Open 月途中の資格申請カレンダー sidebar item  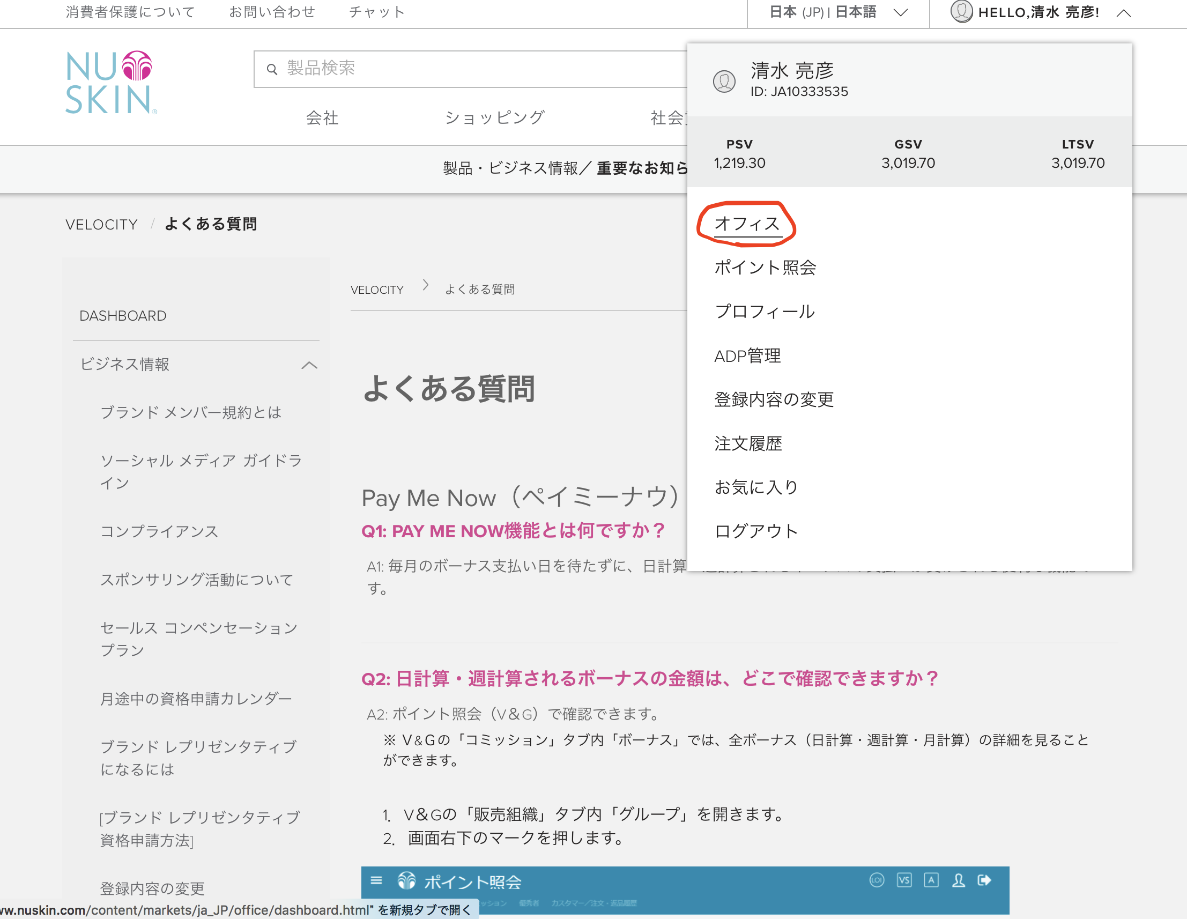[x=196, y=698]
